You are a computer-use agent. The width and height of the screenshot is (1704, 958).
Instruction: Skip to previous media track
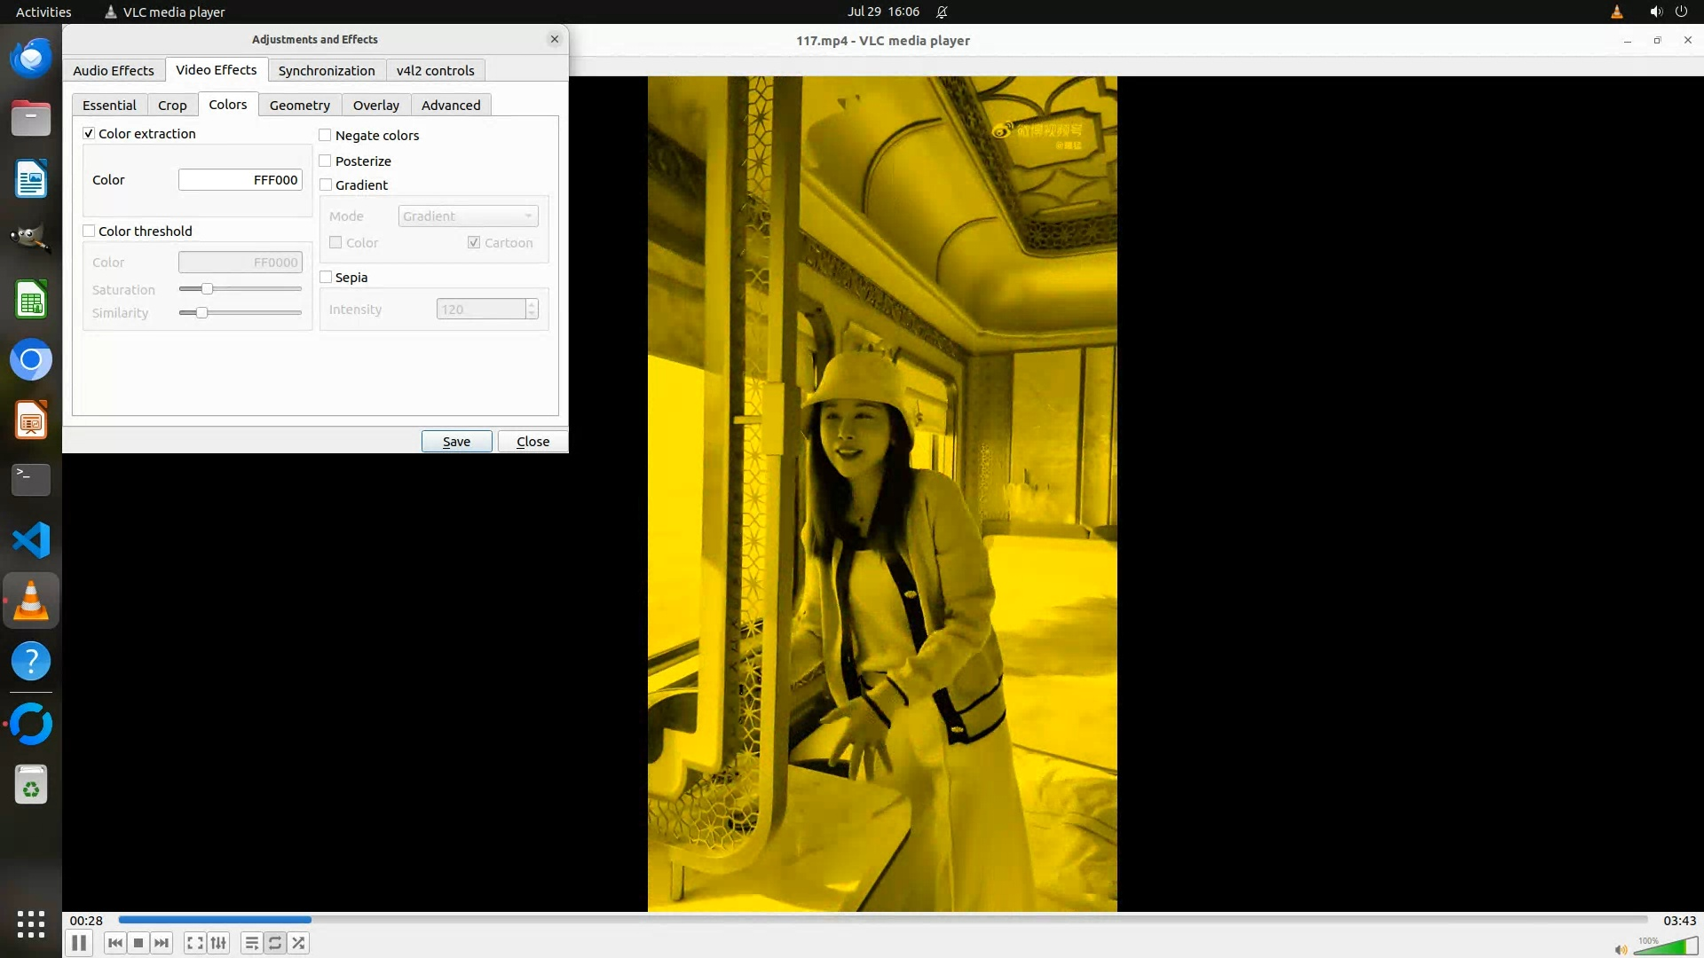114,943
